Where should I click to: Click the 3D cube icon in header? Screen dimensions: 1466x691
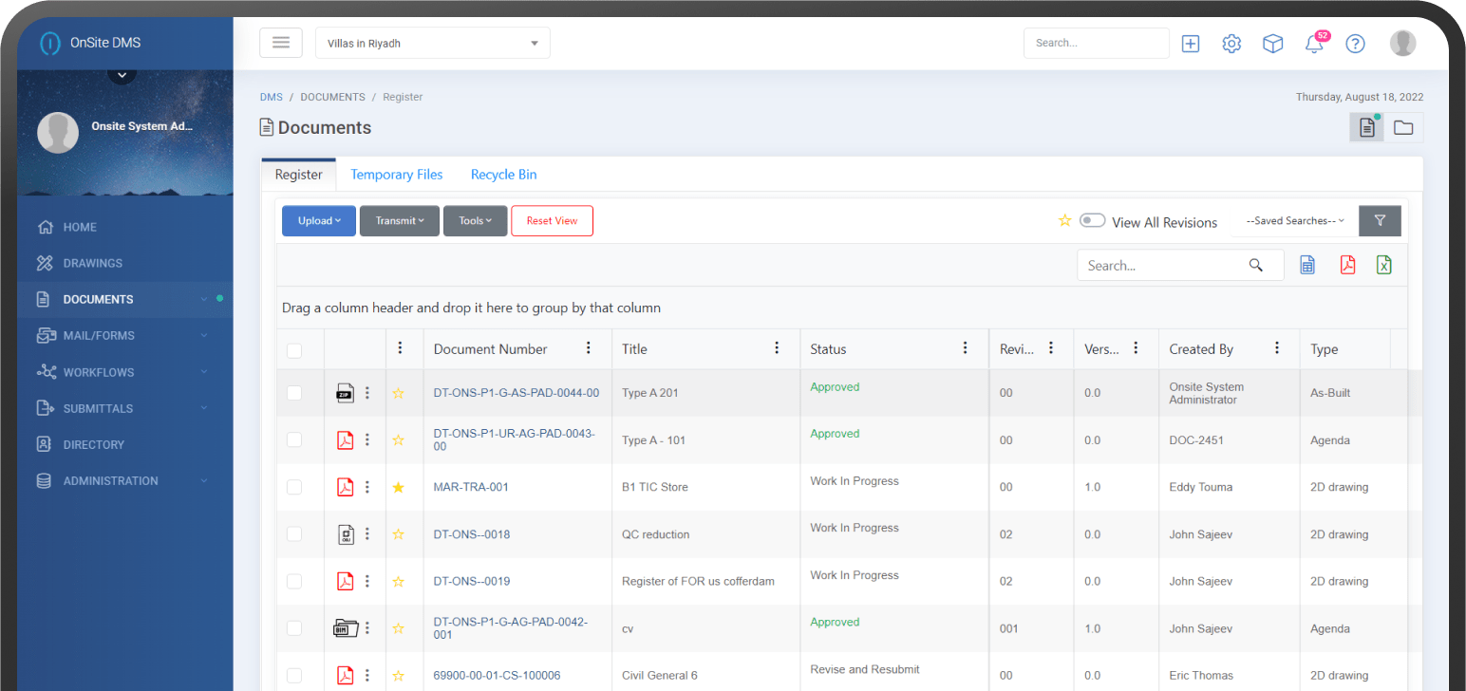[x=1272, y=43]
